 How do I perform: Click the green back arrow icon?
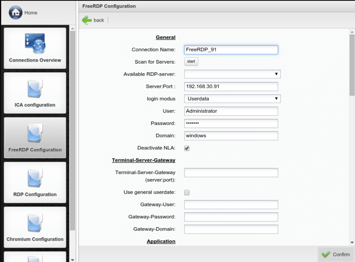coord(87,20)
